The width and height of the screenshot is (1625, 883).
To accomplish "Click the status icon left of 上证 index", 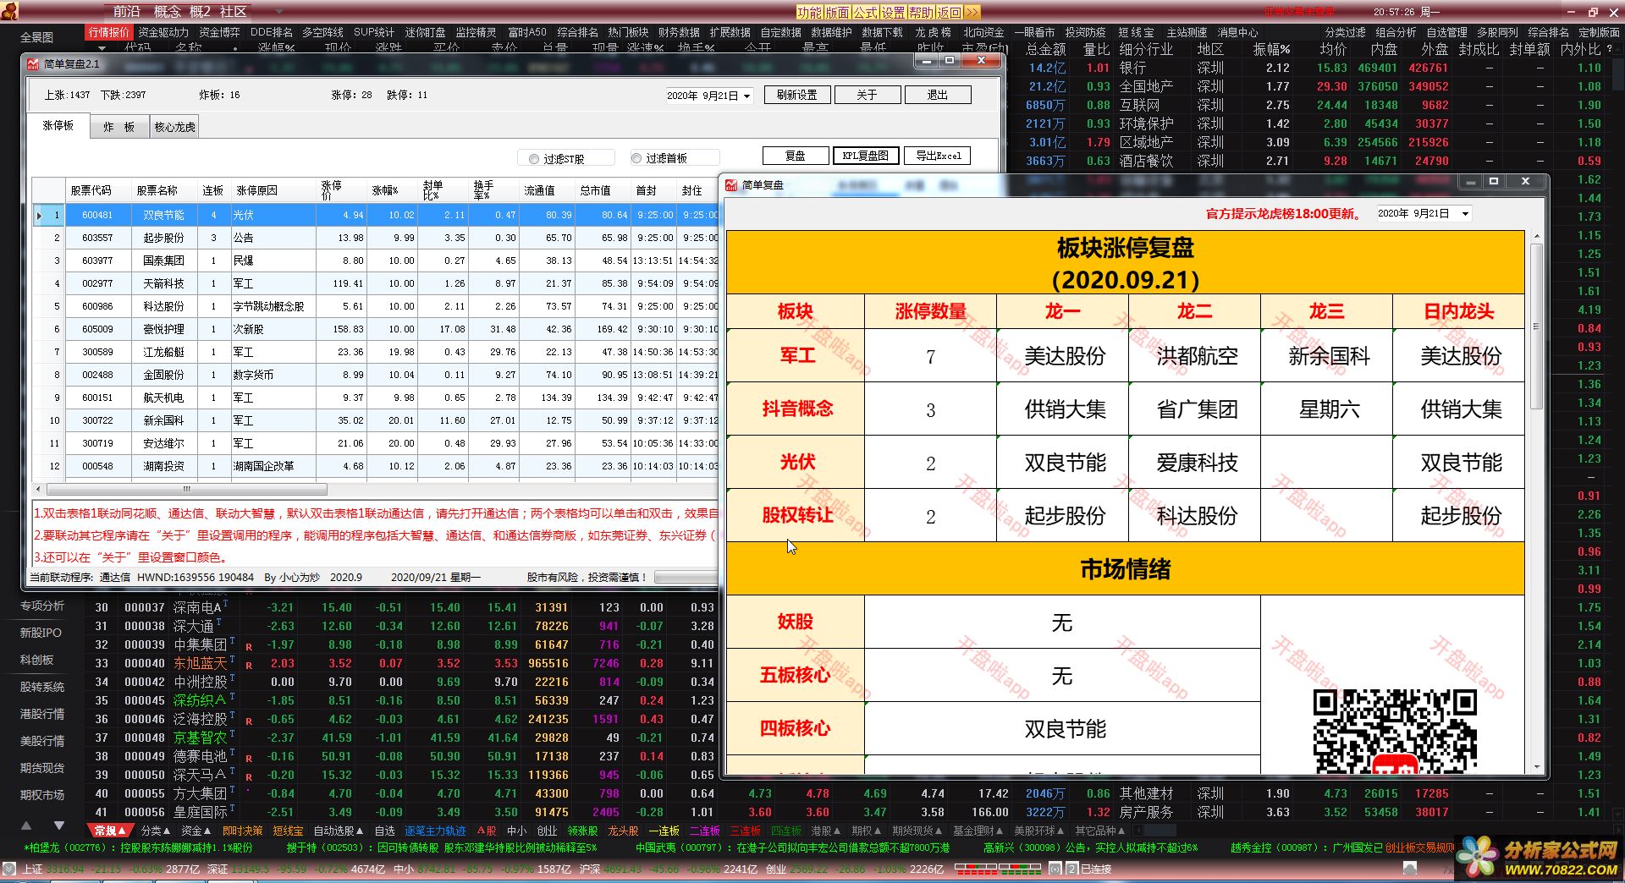I will coord(8,869).
